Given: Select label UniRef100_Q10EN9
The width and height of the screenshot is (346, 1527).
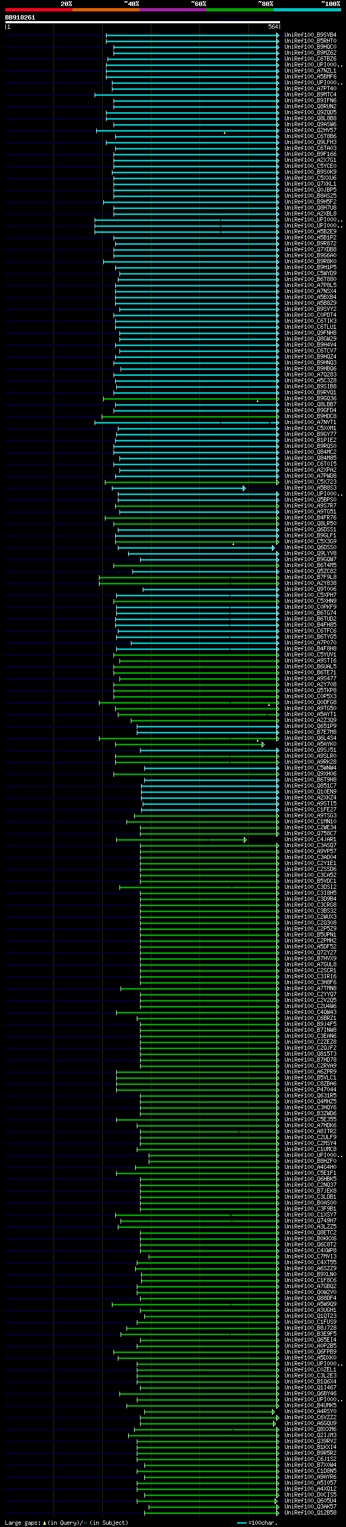Looking at the screenshot, I should 310,791.
